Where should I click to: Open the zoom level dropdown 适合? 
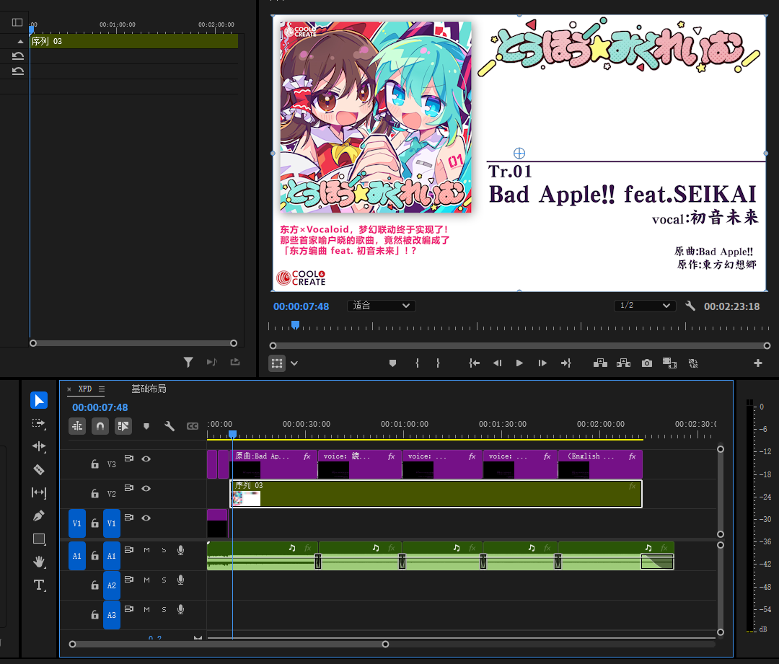[382, 306]
